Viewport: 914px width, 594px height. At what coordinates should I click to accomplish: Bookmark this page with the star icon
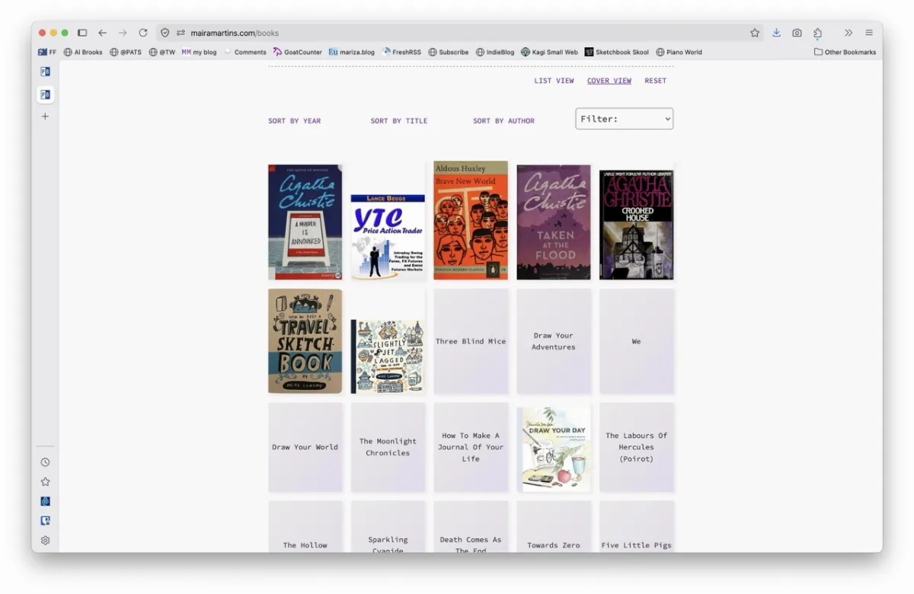755,33
